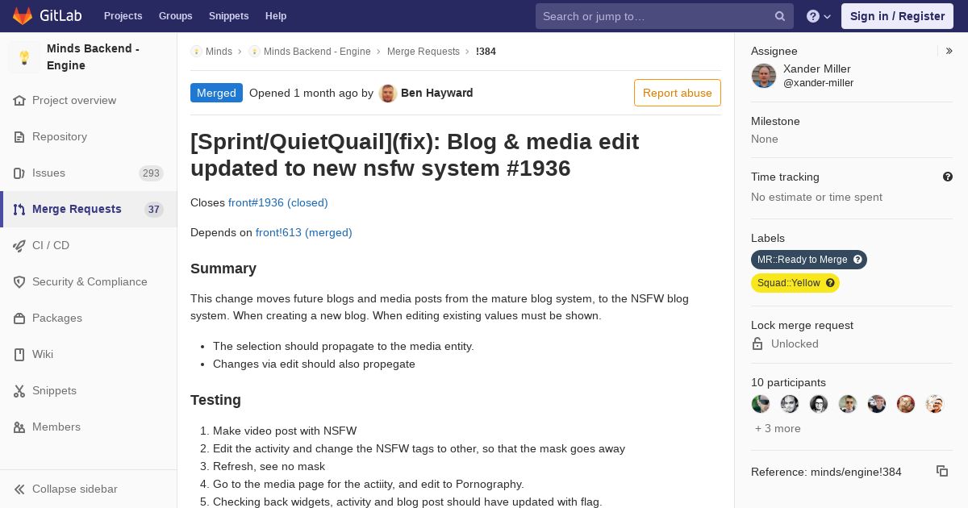This screenshot has height=508, width=968.
Task: Click the Ben Hayward author link
Action: point(437,93)
